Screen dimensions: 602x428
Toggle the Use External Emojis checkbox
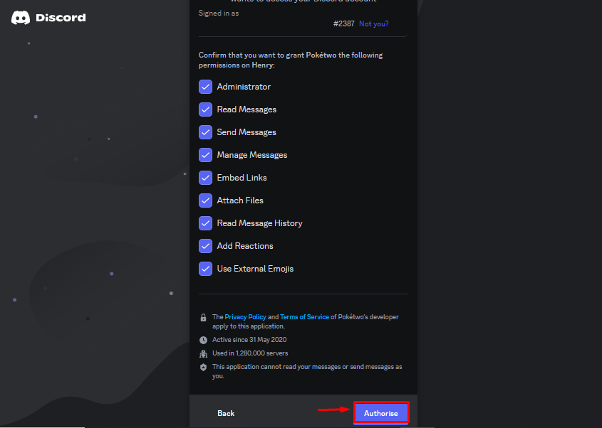[205, 269]
